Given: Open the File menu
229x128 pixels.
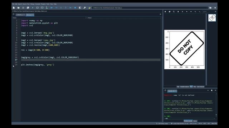Looking at the screenshot, I should [x=13, y=4].
